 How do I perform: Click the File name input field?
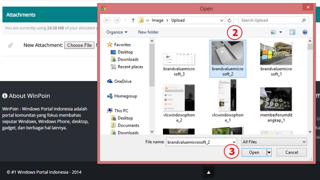(x=199, y=142)
